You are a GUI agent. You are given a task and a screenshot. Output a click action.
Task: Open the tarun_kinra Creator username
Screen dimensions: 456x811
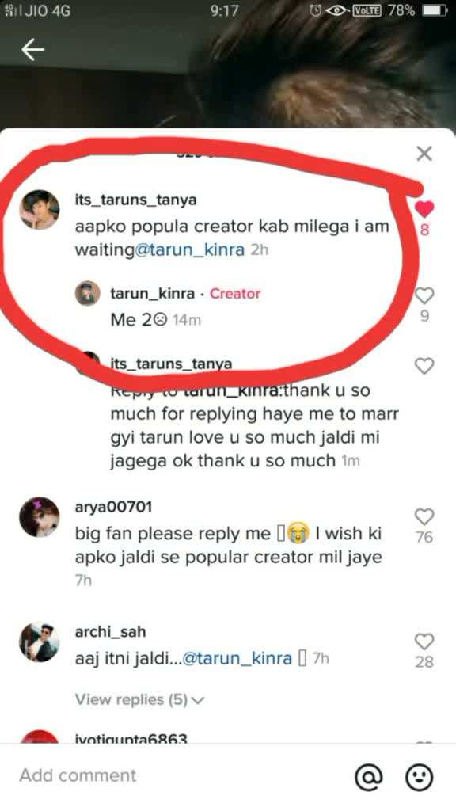[x=153, y=294]
